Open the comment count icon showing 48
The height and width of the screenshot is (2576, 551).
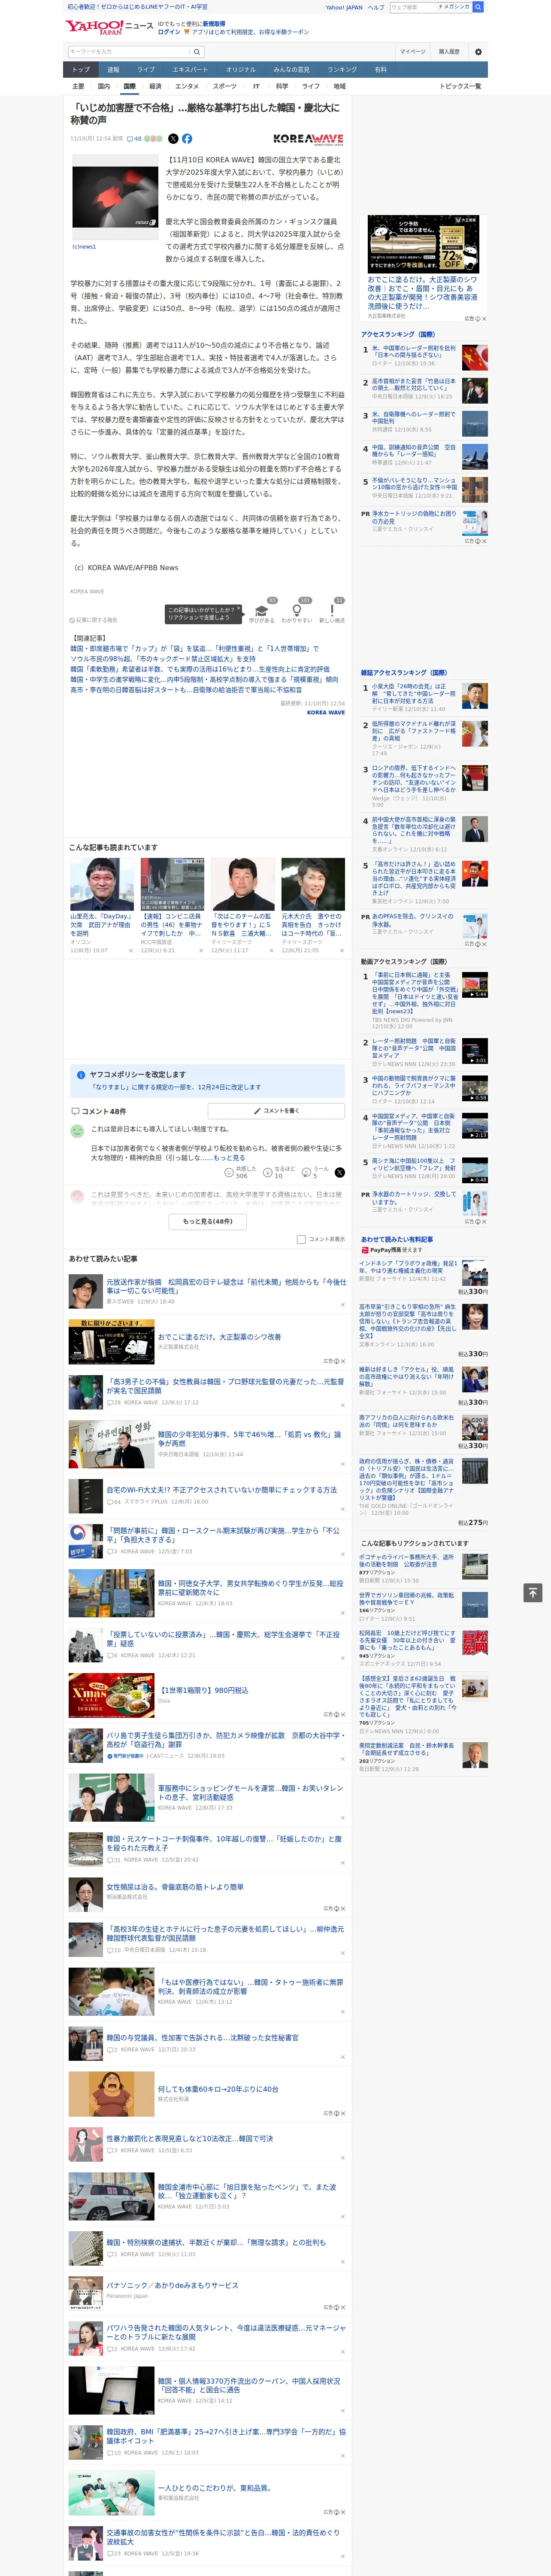[134, 139]
